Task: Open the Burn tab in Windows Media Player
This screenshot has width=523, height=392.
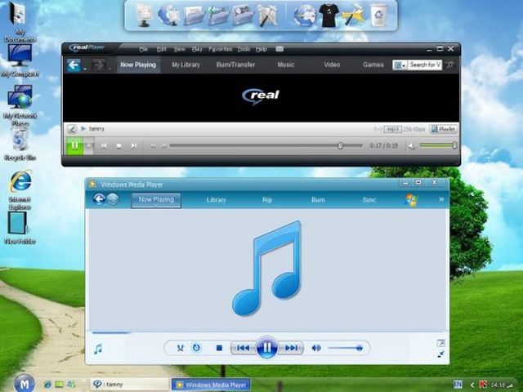Action: click(318, 199)
